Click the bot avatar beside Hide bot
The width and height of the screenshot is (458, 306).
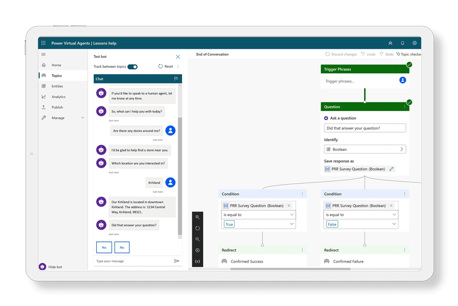42,267
